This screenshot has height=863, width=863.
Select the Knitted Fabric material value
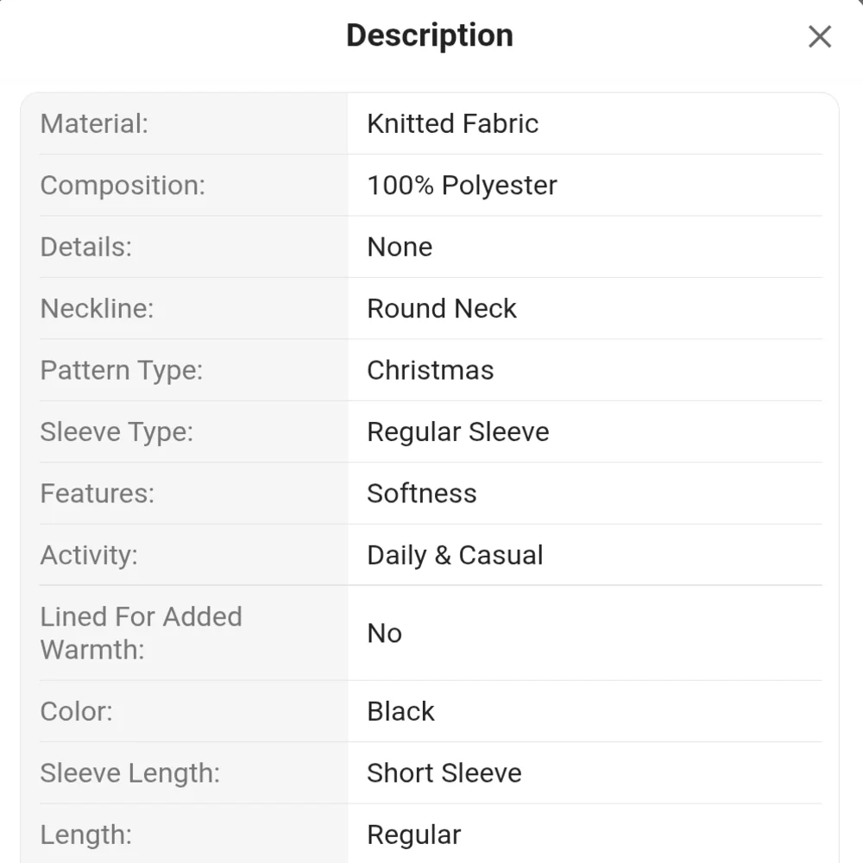tap(452, 123)
